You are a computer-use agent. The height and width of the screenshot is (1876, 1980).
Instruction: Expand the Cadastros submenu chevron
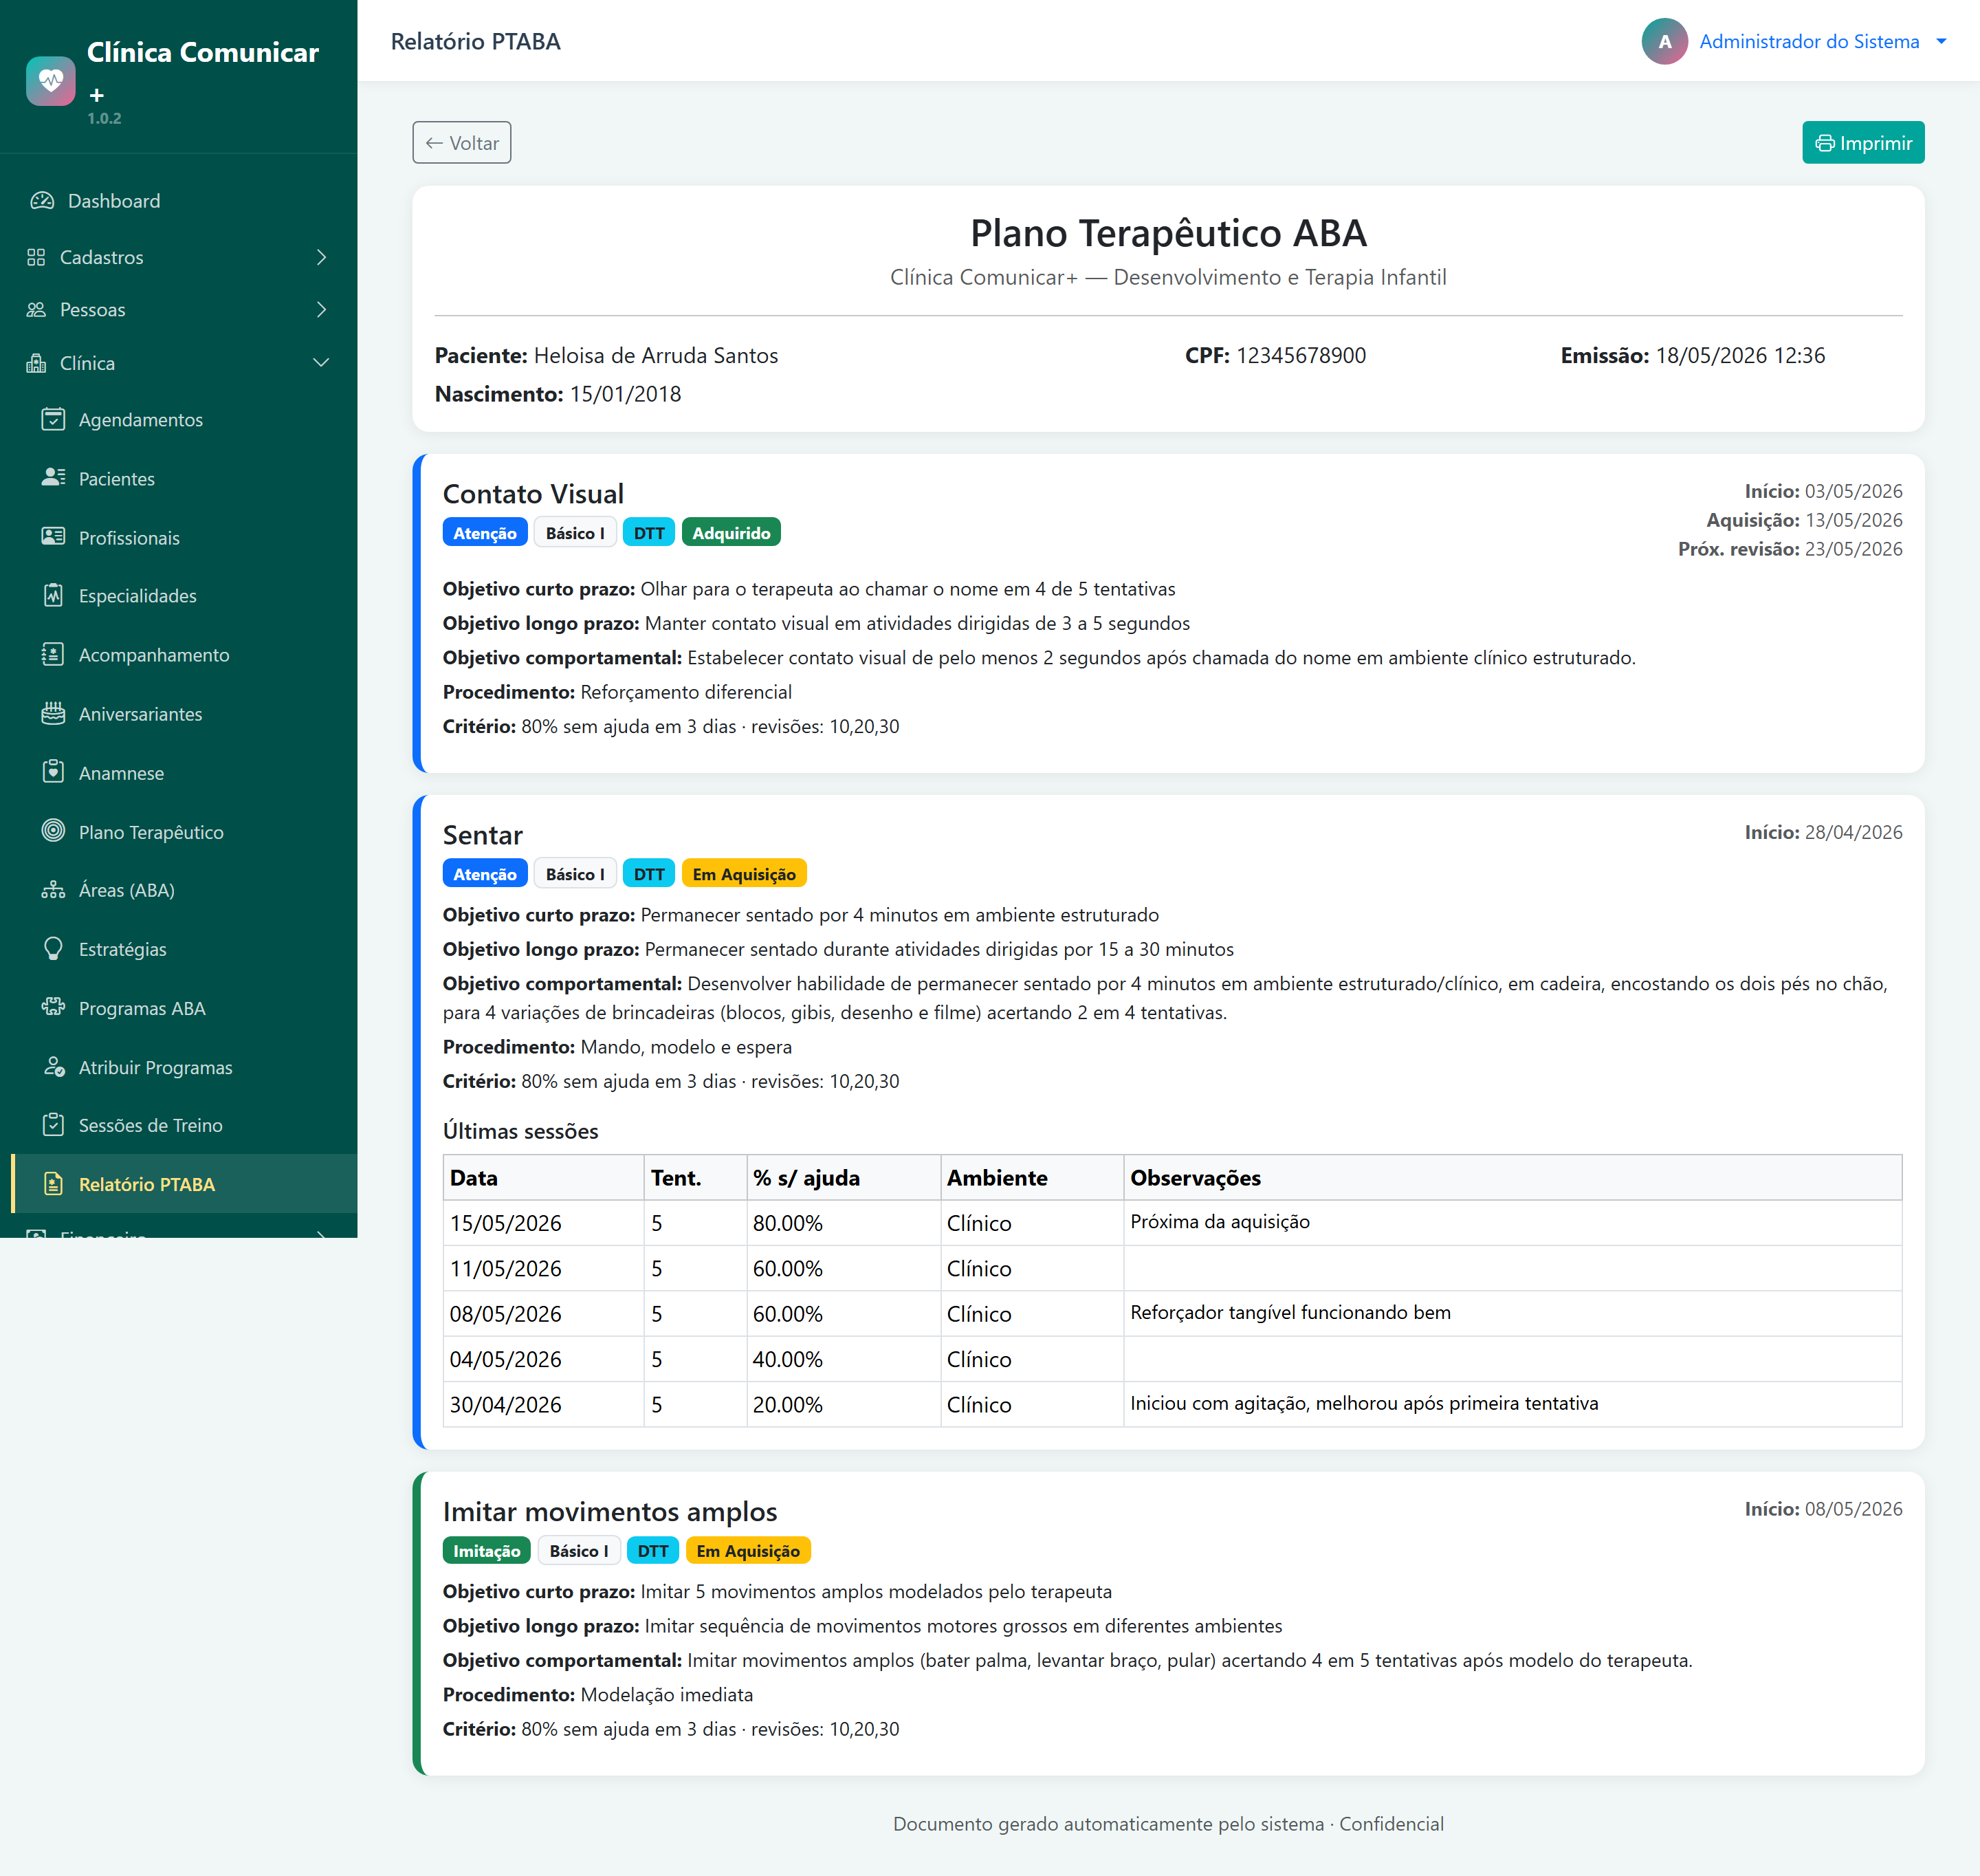[x=321, y=257]
